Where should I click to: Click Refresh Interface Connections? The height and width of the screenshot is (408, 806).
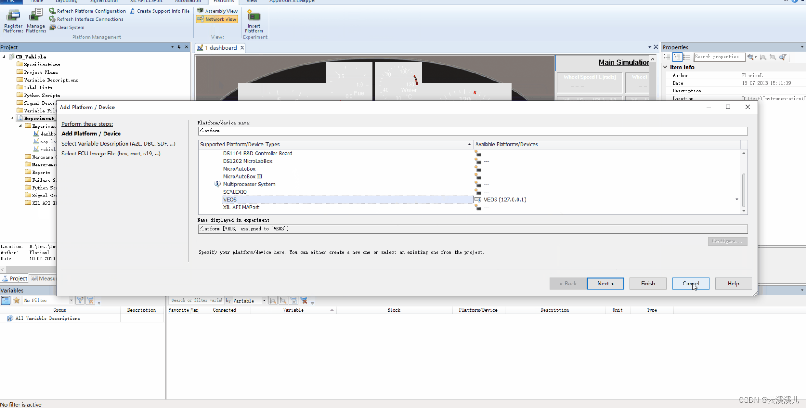[x=86, y=19]
